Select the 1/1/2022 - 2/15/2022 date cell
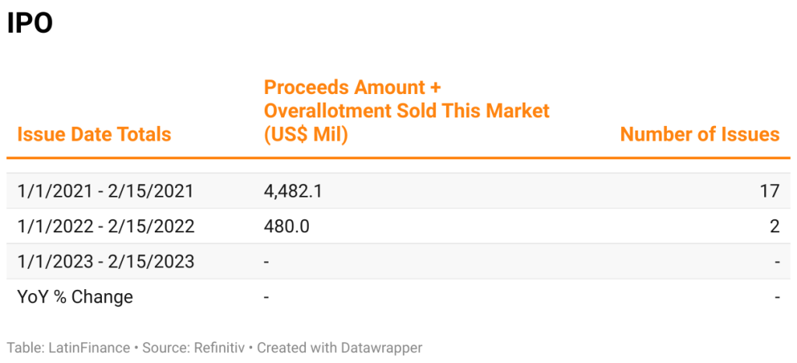 coord(105,226)
